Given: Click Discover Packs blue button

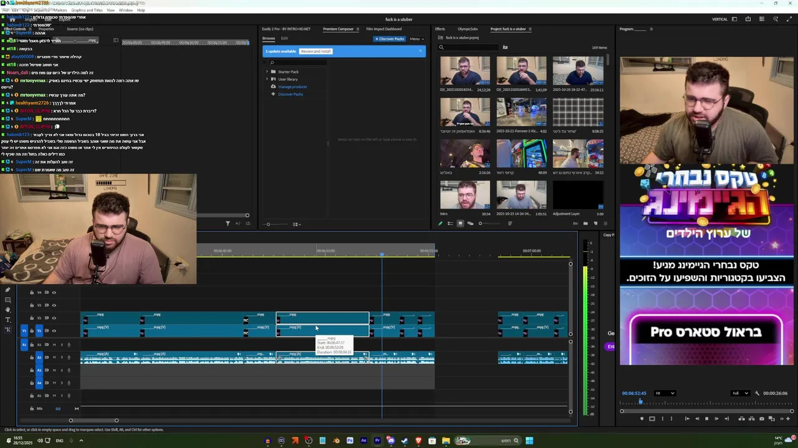Looking at the screenshot, I should pos(389,39).
